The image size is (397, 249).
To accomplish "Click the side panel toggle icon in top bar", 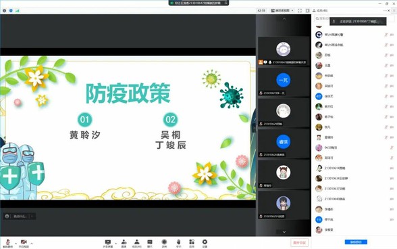I will coord(307,10).
